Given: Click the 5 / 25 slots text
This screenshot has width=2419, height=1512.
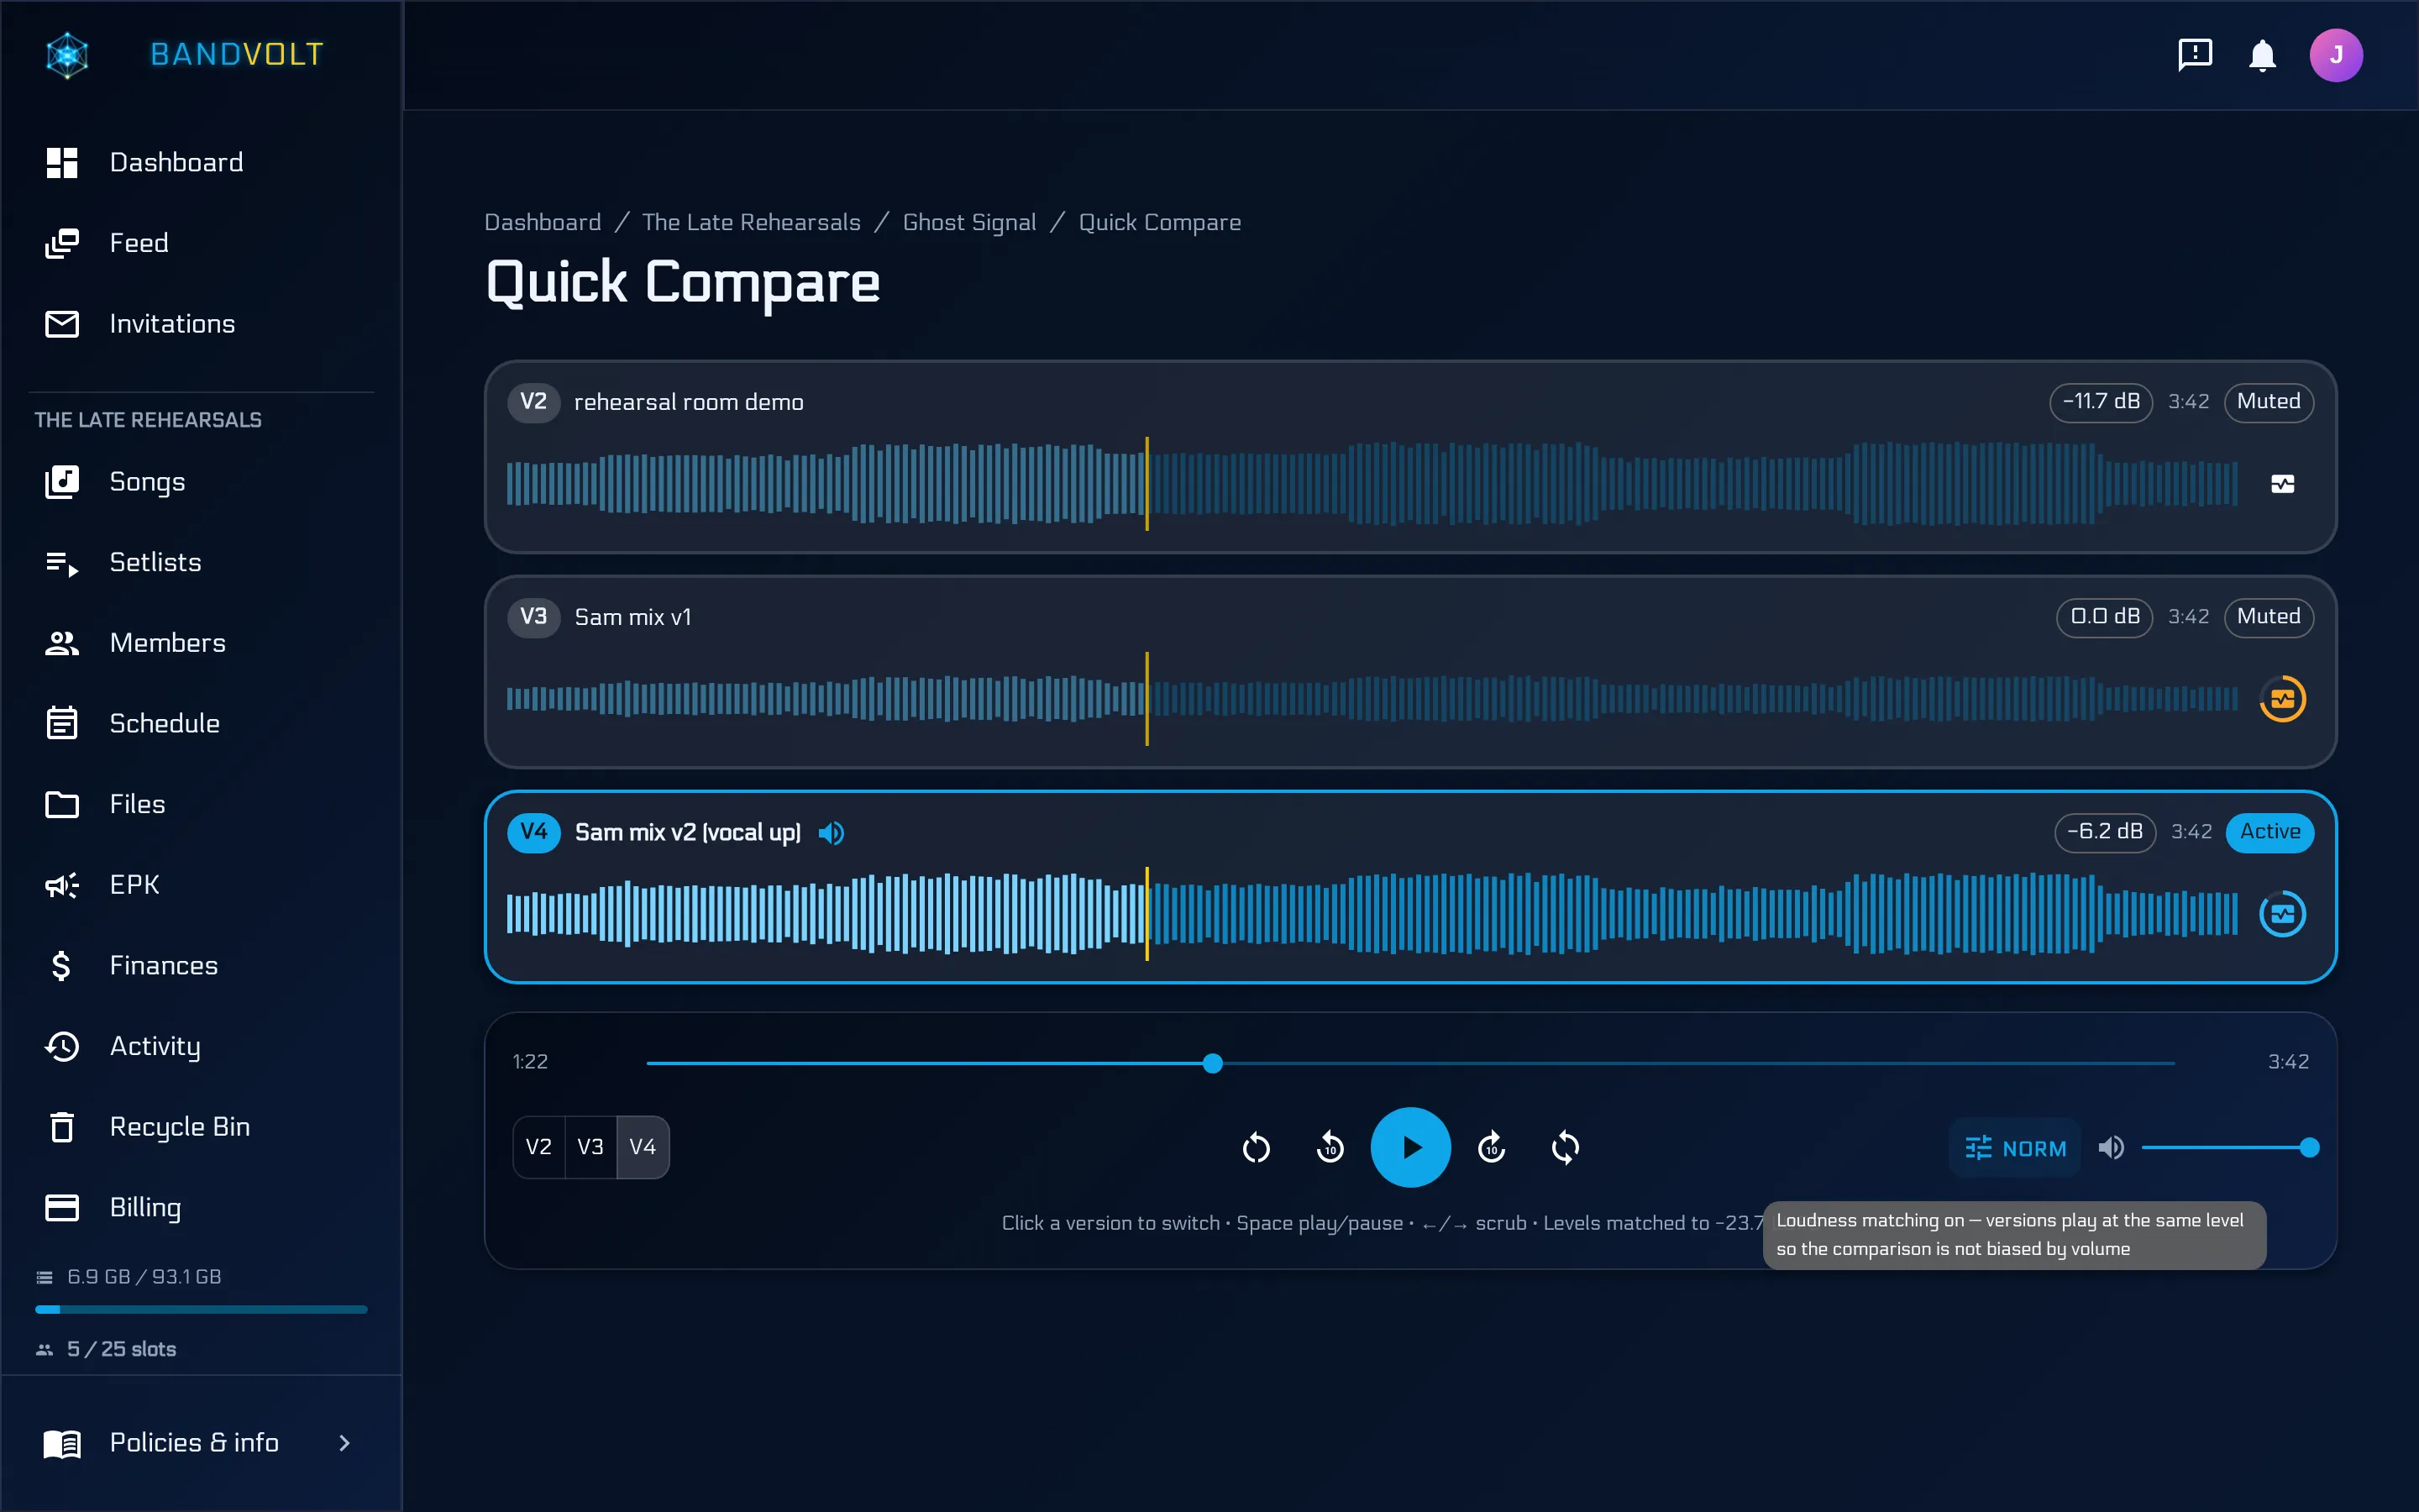Looking at the screenshot, I should click(x=121, y=1349).
